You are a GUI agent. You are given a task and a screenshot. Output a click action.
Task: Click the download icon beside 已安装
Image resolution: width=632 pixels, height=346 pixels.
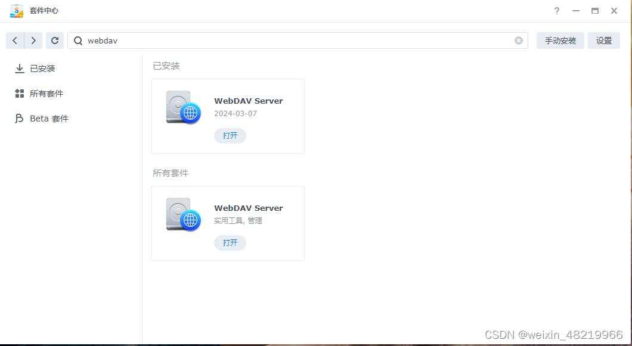click(19, 68)
